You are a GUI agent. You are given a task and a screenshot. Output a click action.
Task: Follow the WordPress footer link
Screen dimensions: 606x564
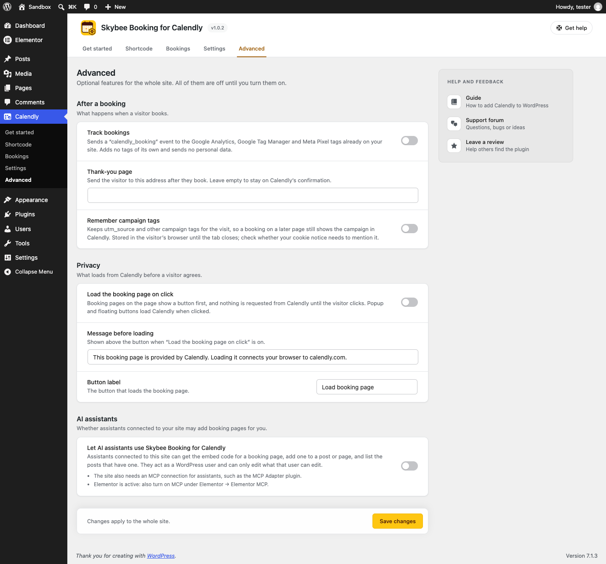[161, 556]
